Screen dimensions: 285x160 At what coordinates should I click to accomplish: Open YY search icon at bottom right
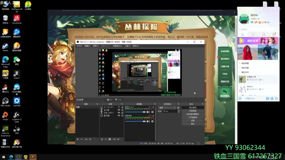click(x=276, y=98)
